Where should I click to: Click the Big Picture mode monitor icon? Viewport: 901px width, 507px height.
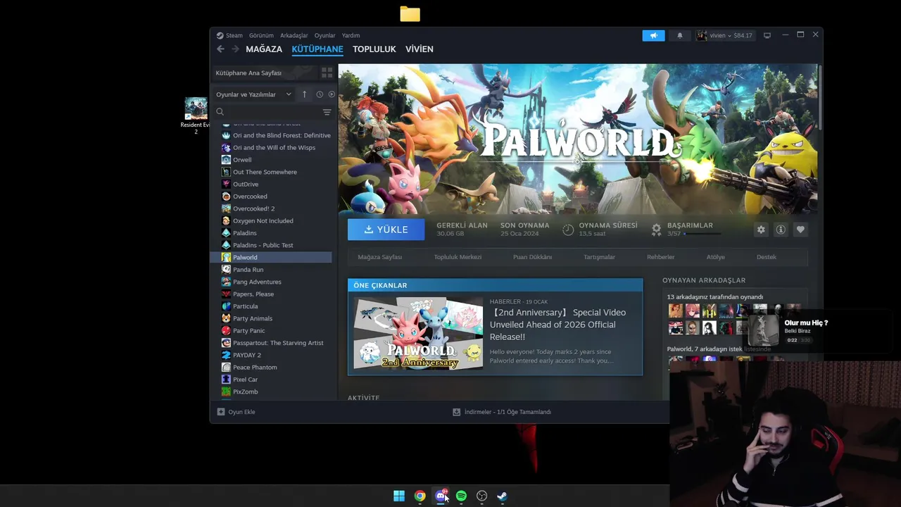tap(767, 35)
